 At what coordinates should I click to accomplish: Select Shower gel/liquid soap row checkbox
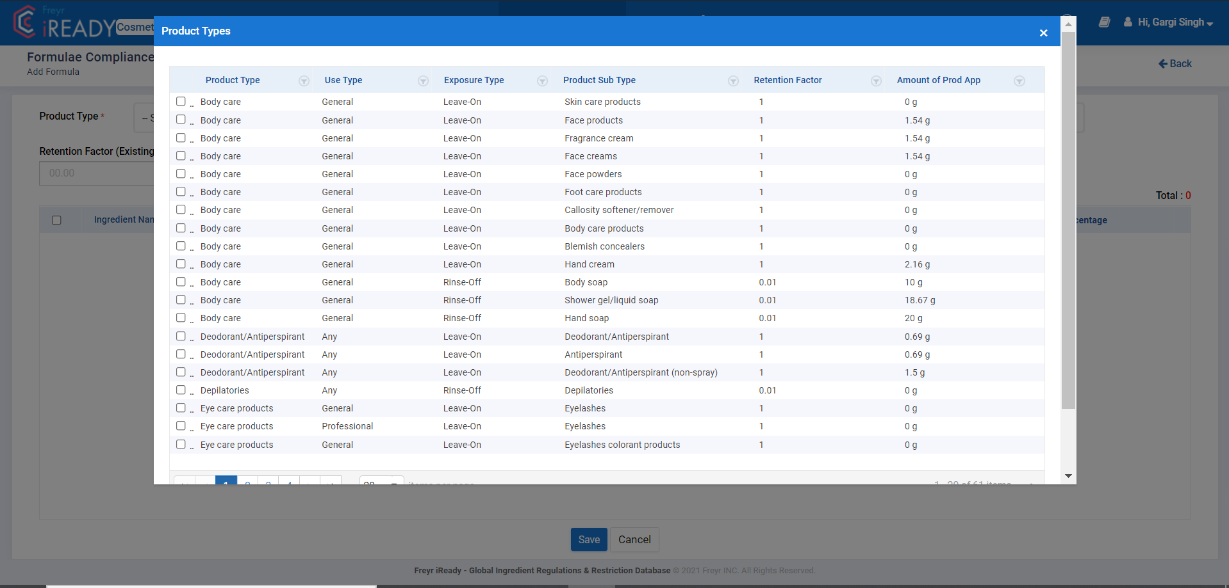click(181, 300)
